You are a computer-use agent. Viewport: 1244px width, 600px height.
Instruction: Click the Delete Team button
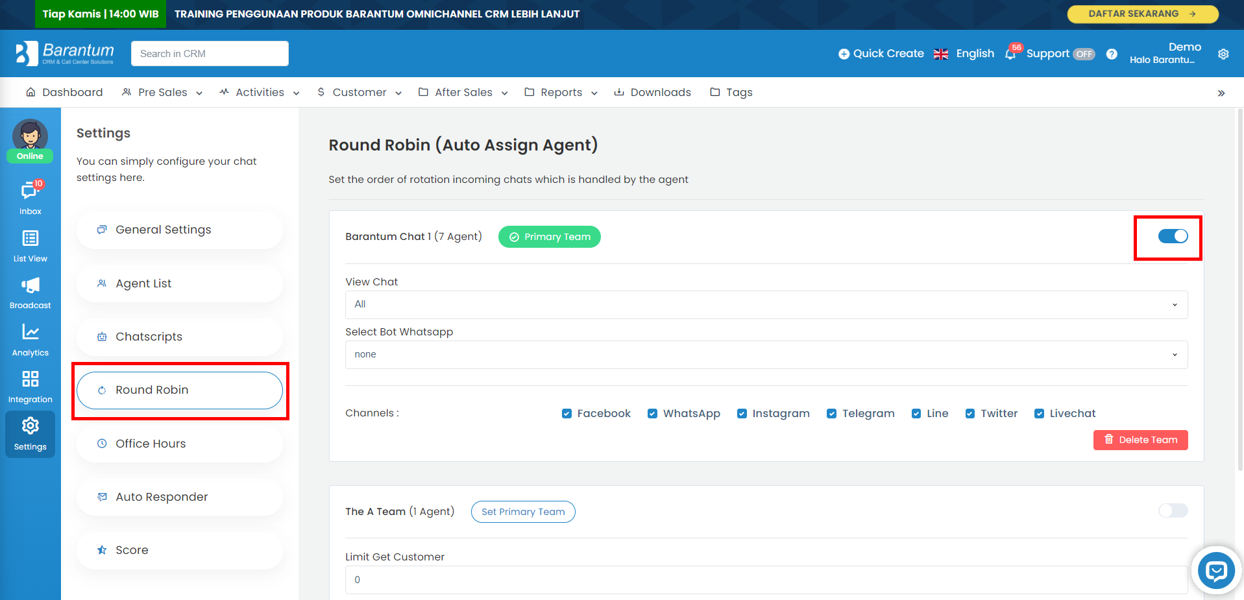(x=1140, y=440)
